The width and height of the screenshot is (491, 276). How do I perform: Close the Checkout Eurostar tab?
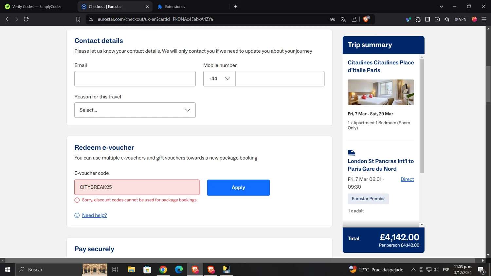[x=147, y=7]
